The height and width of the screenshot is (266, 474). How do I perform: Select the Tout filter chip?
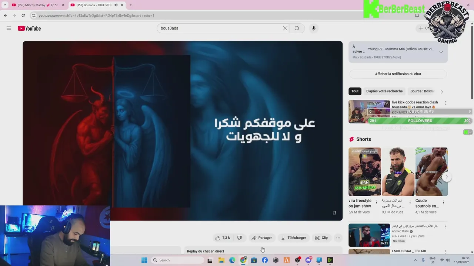click(x=355, y=91)
